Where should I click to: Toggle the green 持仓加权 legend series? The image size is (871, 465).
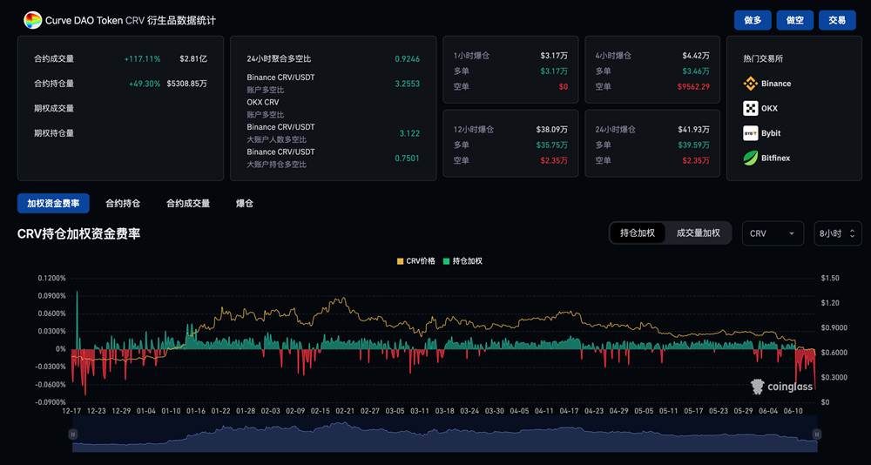[x=463, y=261]
